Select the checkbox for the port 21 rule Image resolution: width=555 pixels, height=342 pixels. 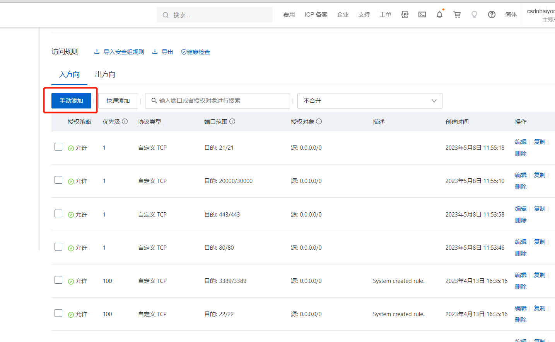[58, 147]
